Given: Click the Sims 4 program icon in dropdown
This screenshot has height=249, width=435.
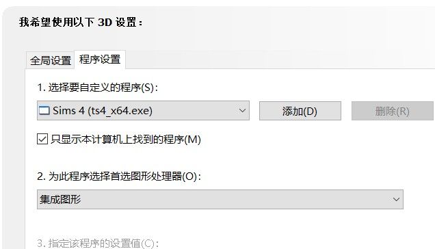Looking at the screenshot, I should [x=44, y=111].
